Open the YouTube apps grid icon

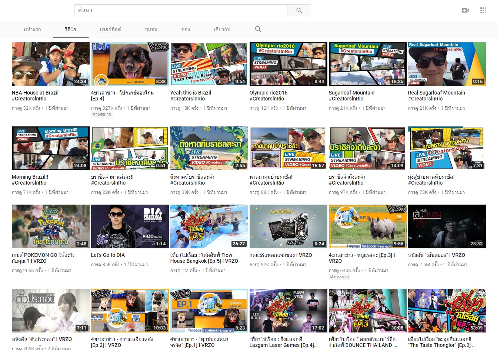click(x=483, y=10)
